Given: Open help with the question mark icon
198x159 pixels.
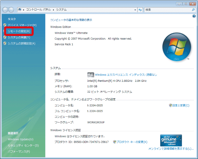Looking at the screenshot, I should click(x=194, y=16).
